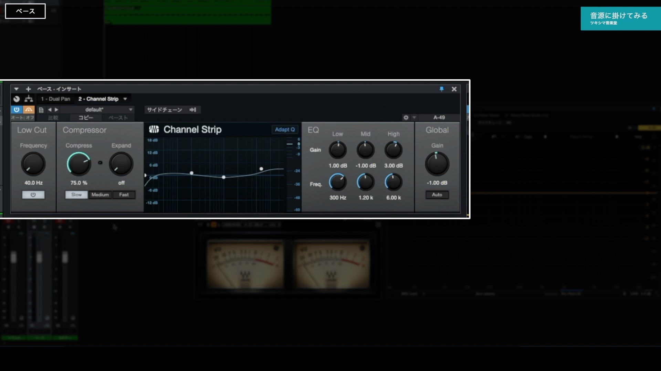
Task: Click the previous preset arrow icon
Action: tap(50, 110)
